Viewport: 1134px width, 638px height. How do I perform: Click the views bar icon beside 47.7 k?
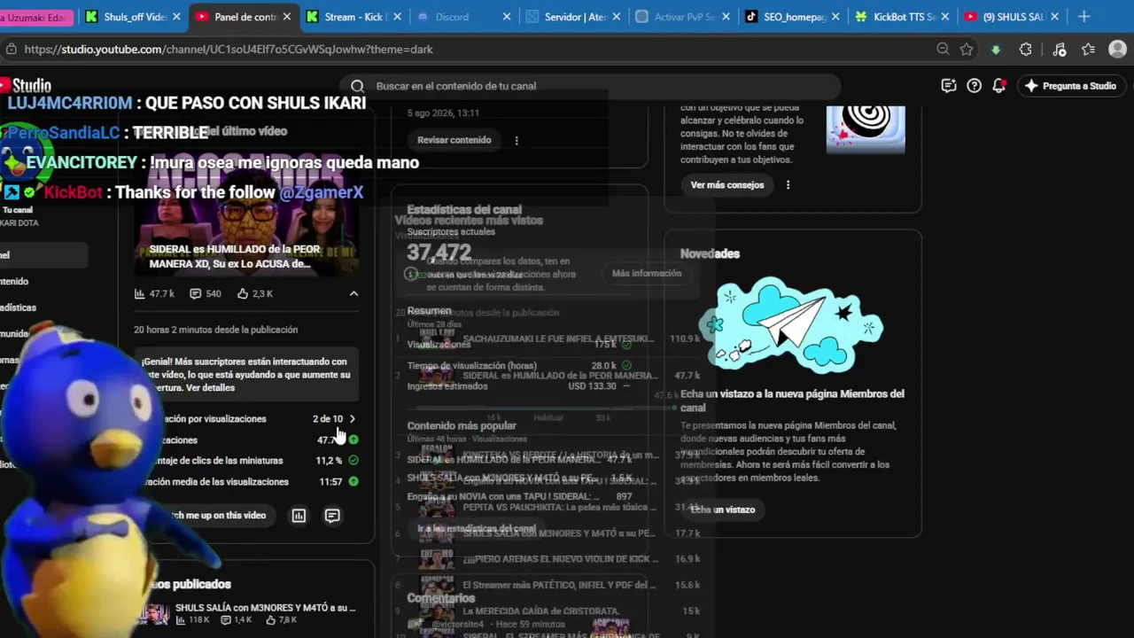pos(140,293)
